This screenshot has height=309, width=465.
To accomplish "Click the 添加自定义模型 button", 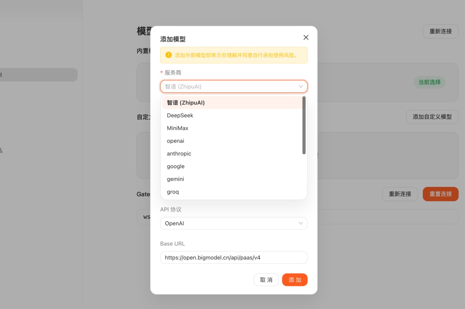I will tap(432, 116).
